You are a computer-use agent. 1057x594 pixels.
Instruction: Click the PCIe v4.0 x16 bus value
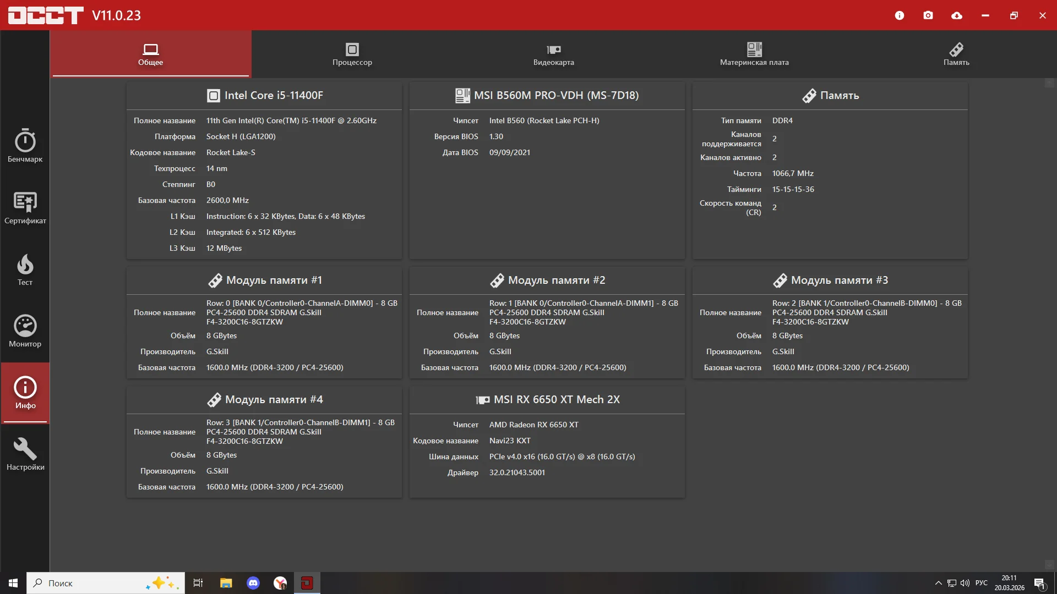(562, 457)
